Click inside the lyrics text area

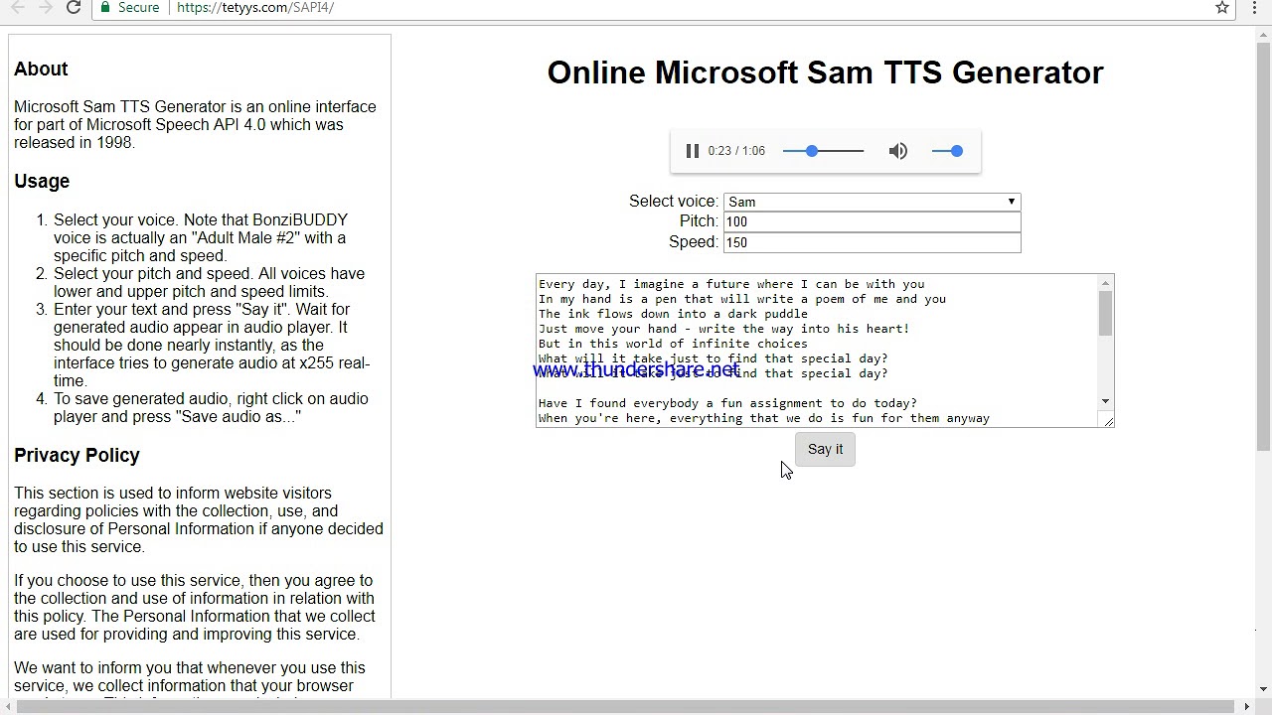point(816,351)
